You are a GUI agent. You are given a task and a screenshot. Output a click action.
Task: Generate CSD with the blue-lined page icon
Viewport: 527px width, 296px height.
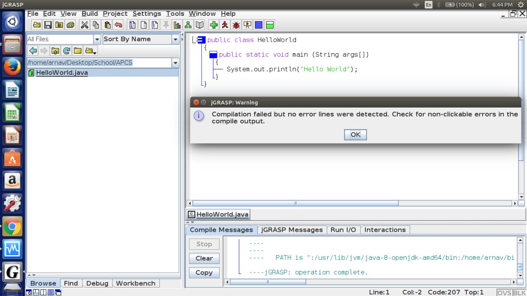pyautogui.click(x=132, y=25)
